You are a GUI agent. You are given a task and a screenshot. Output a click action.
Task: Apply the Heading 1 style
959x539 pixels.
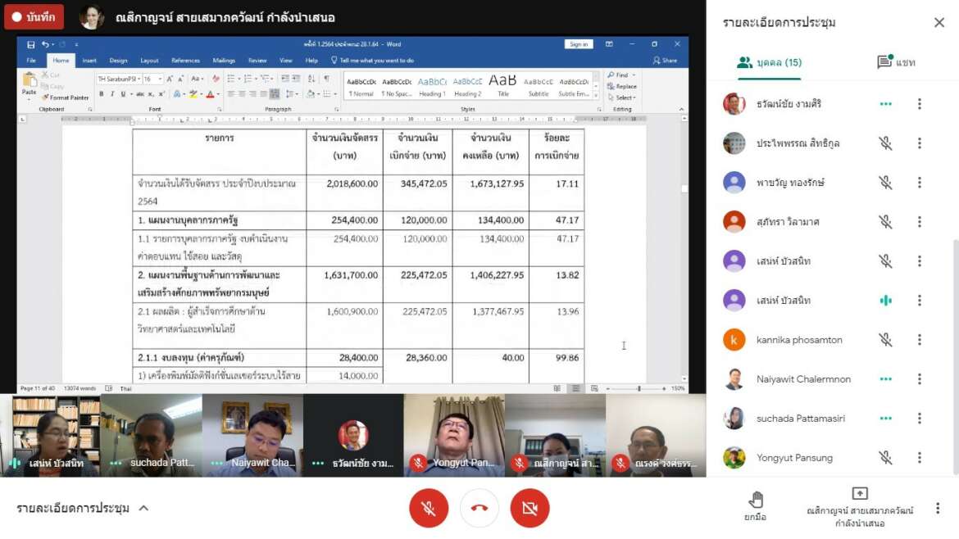pos(433,86)
